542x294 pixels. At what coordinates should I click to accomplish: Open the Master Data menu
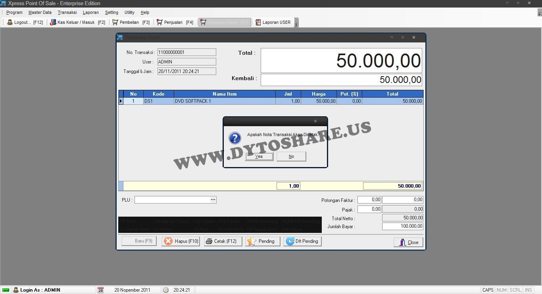pos(40,12)
